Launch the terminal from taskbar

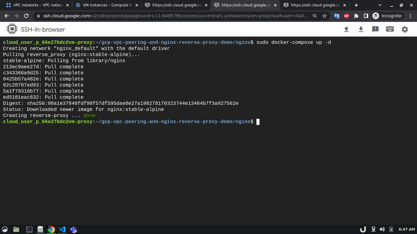point(29,229)
